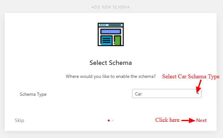Click the red arrow pointing at the dropdown
223x138 pixels.
(199, 86)
